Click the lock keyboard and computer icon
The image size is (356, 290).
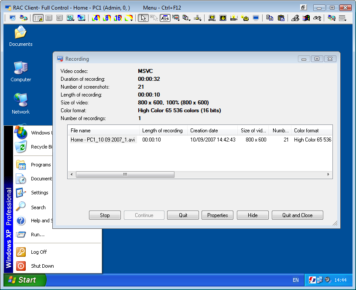(212, 18)
